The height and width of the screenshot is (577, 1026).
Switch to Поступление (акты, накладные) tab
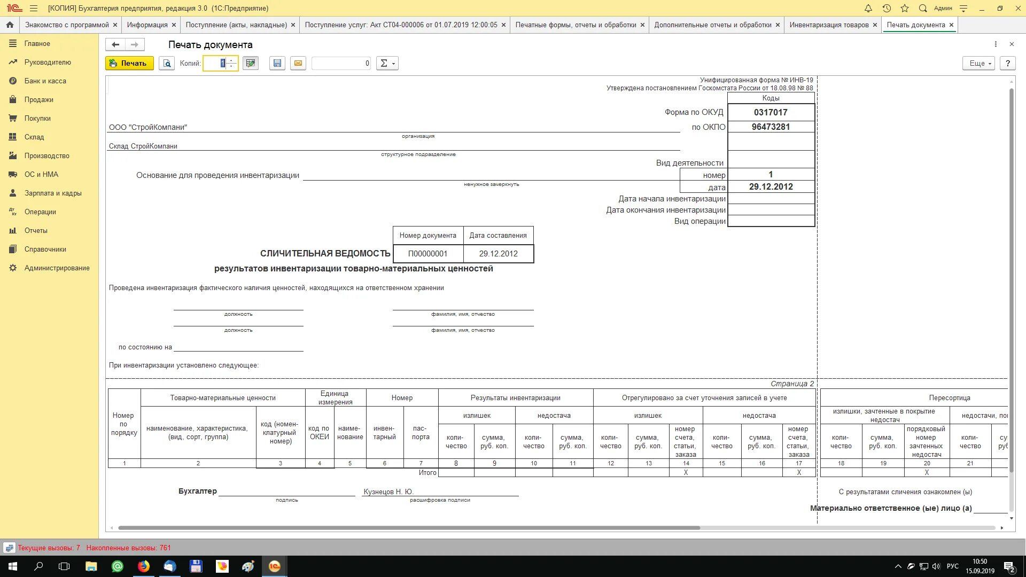click(236, 25)
